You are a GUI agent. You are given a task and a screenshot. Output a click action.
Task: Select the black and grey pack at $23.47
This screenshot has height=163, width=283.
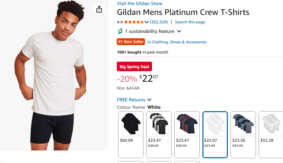pyautogui.click(x=159, y=134)
